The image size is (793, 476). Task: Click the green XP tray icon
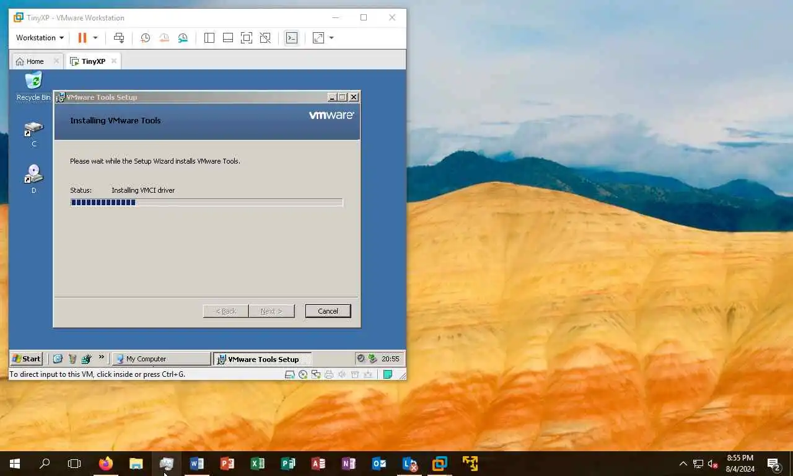coord(372,358)
